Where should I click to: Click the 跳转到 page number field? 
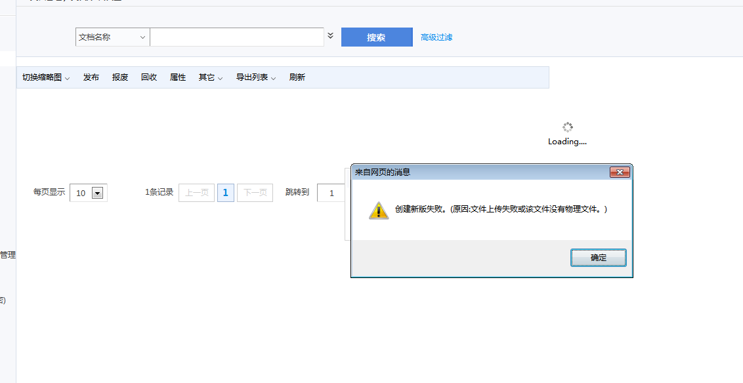tap(331, 193)
